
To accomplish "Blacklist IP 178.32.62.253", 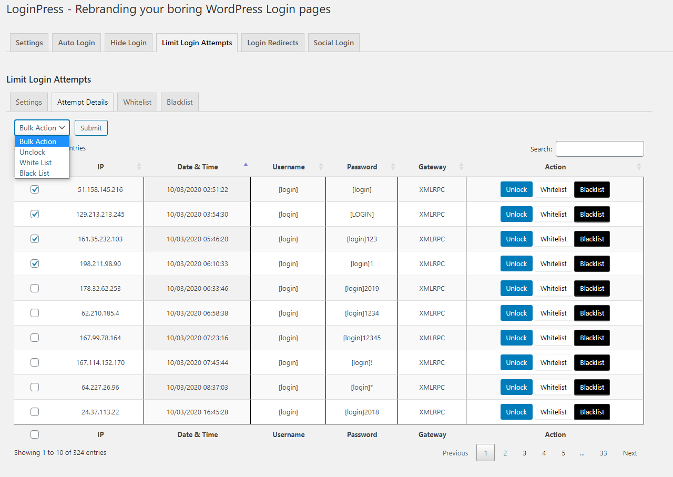I will 592,288.
